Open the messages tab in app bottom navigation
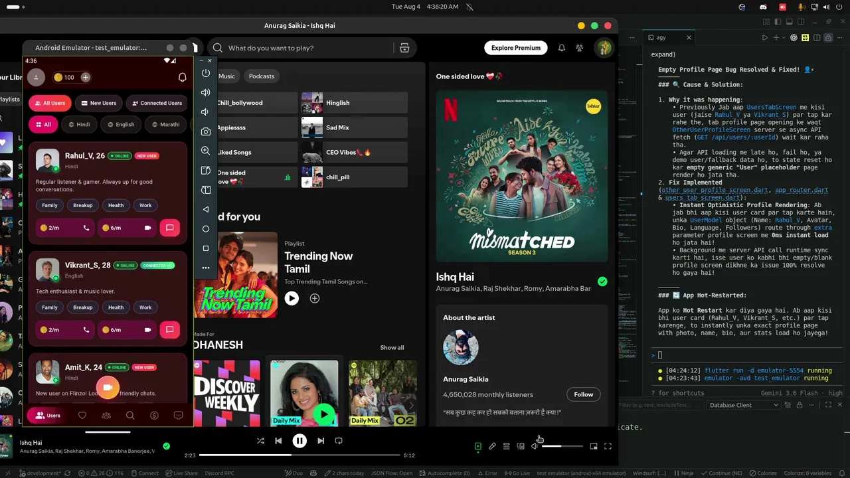Screen dimensions: 850x478 [x=178, y=416]
